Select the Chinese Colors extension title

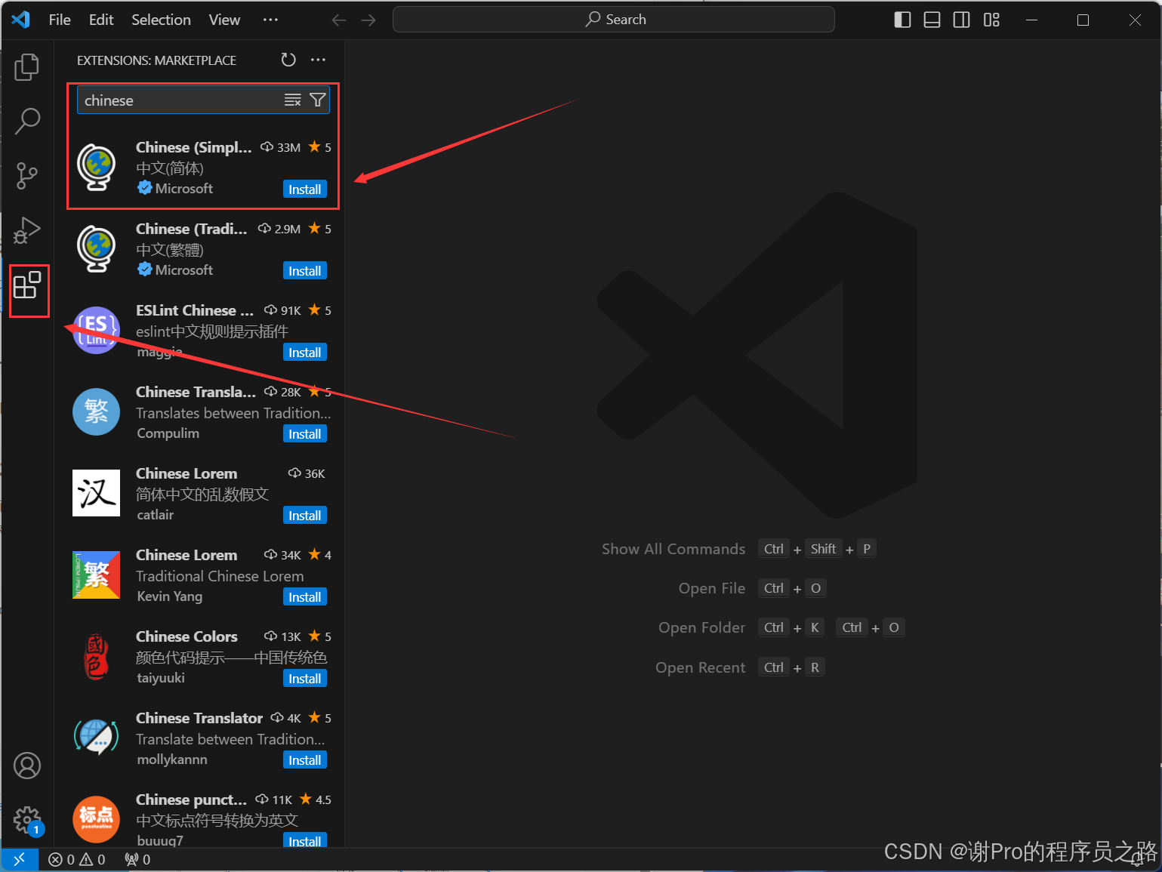click(x=186, y=636)
